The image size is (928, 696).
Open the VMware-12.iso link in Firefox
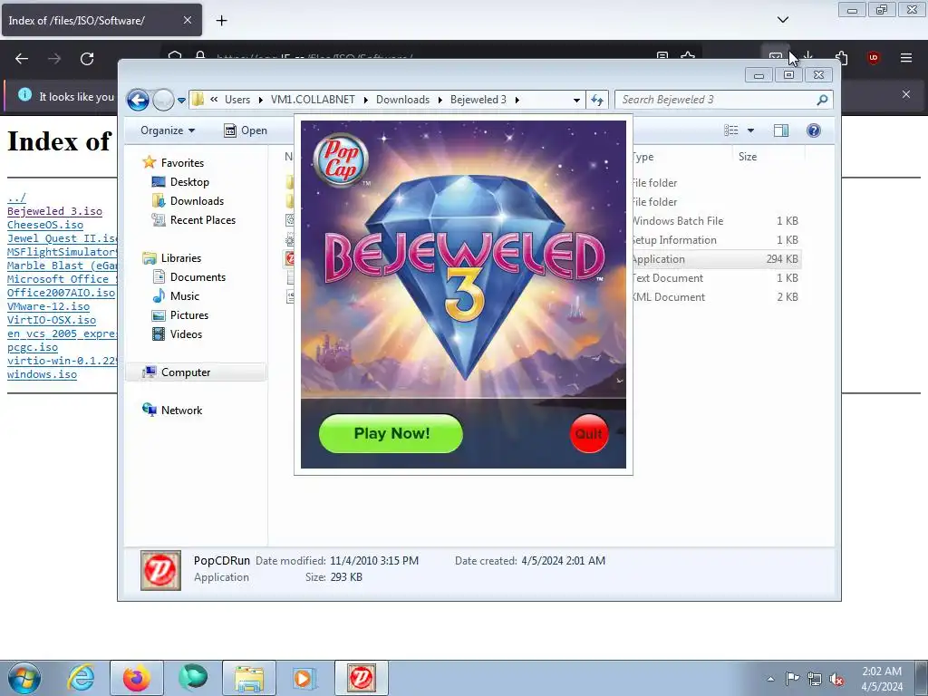point(49,306)
